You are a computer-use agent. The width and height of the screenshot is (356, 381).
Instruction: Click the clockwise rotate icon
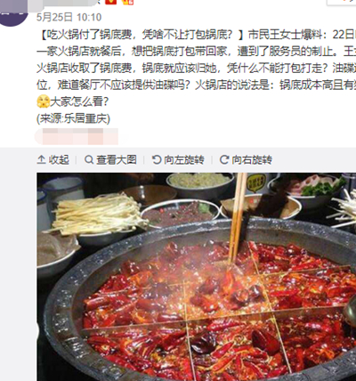[x=224, y=159]
